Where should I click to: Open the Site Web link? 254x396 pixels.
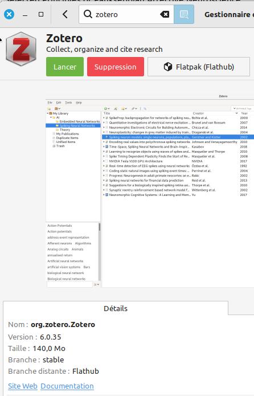pos(23,386)
